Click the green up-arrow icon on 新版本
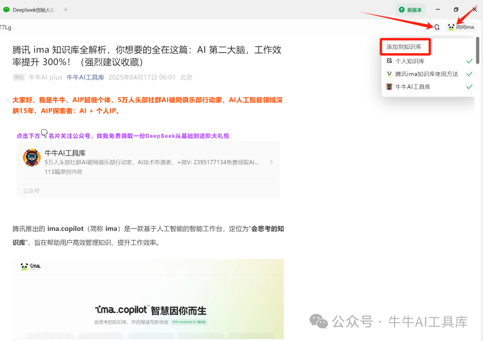Viewport: 483px width, 341px height. (402, 10)
